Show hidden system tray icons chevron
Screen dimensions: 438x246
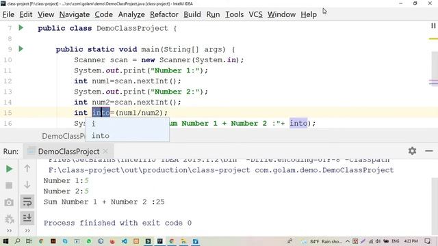[348, 241]
